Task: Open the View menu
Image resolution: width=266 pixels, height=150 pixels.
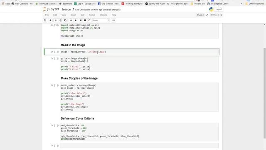Action: 64,15
